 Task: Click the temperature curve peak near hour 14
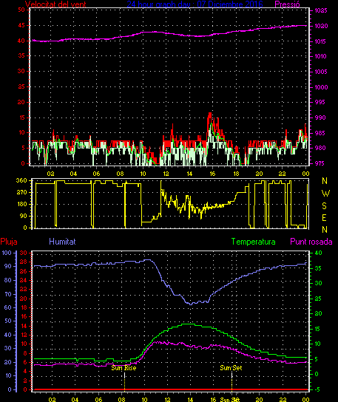(189, 324)
